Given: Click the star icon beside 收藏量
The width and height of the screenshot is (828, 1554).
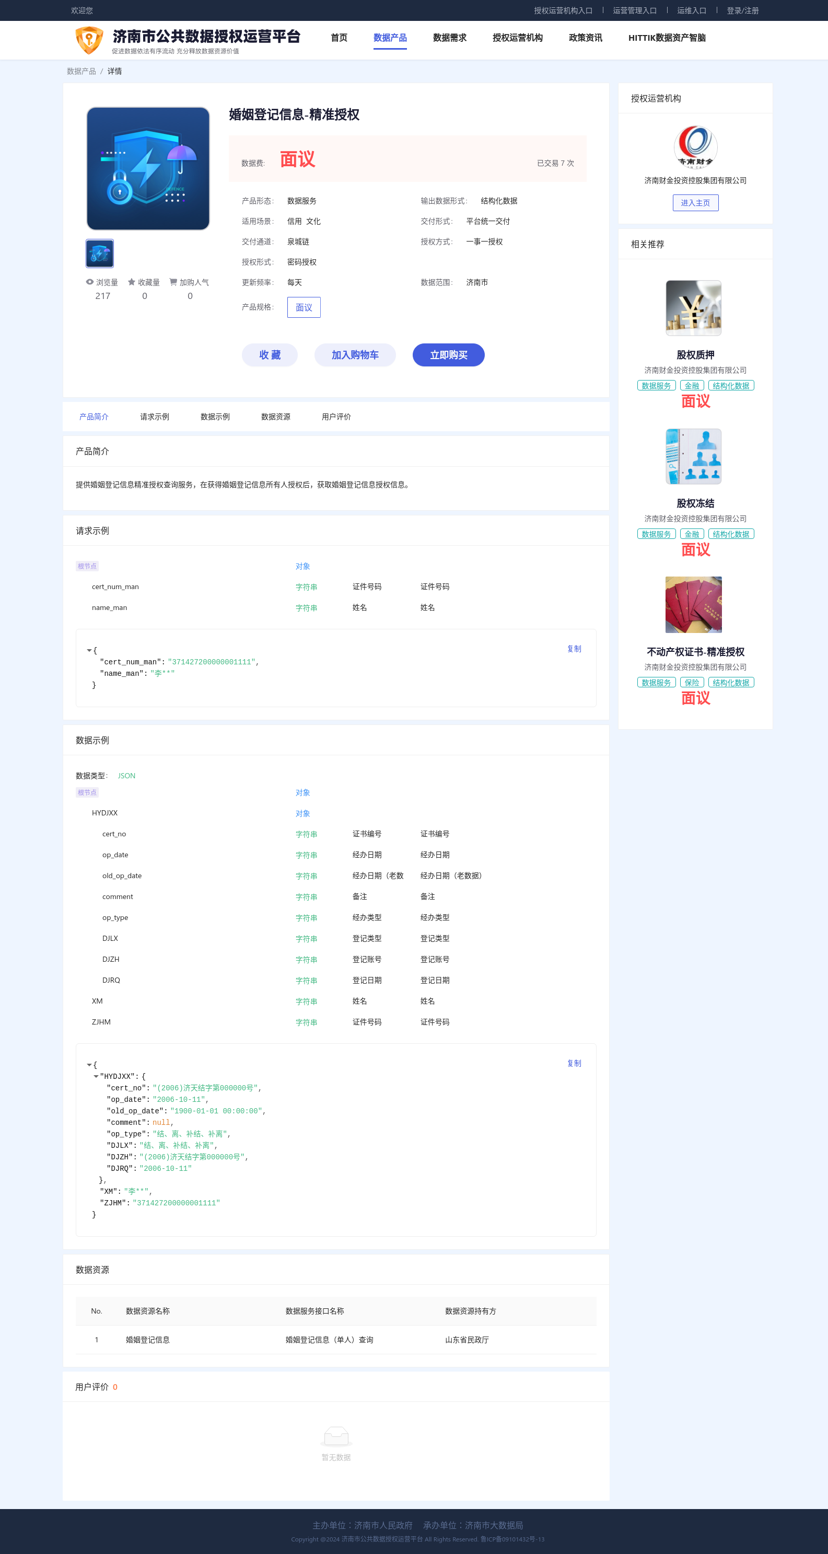Looking at the screenshot, I should 132,282.
